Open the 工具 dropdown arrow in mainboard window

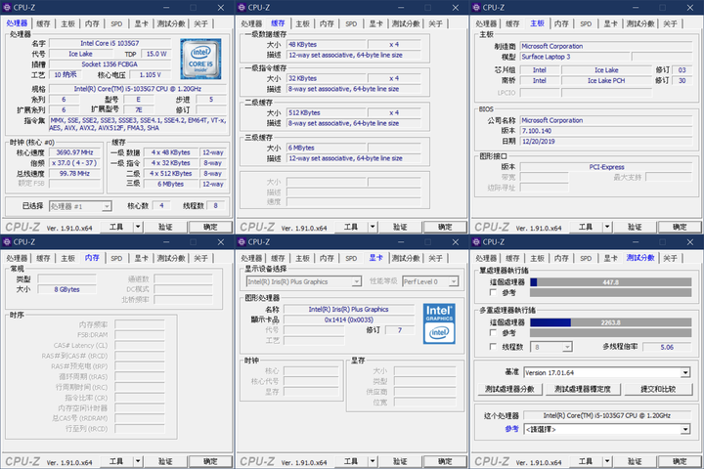click(607, 227)
